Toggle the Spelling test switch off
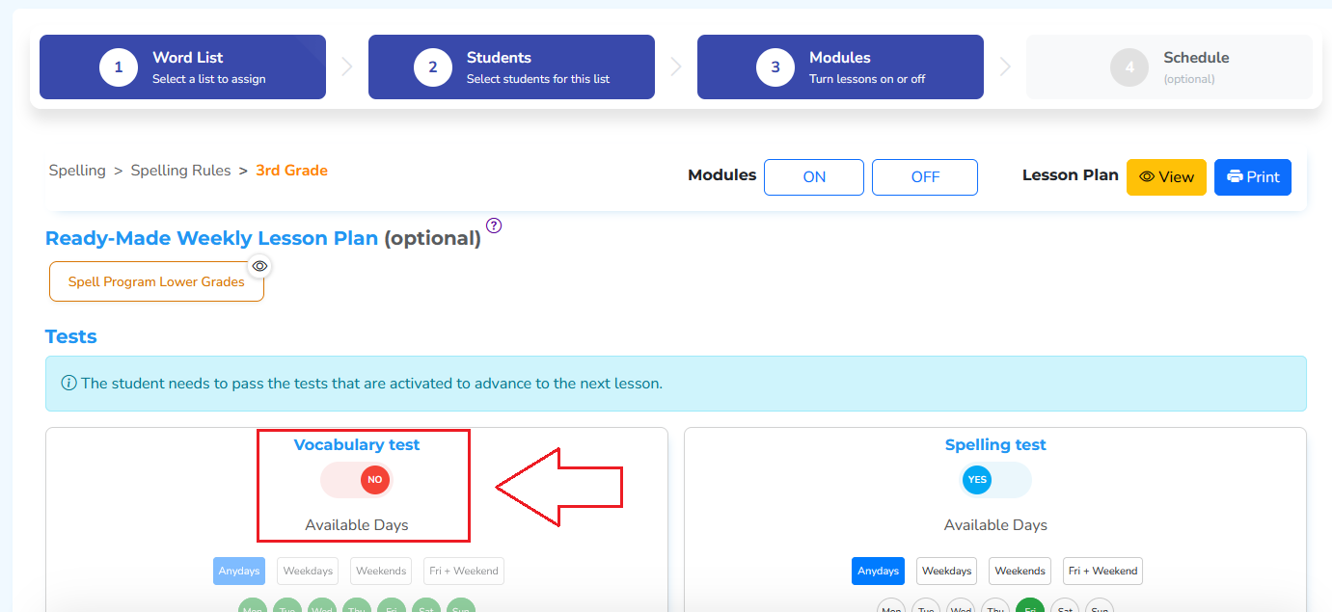Screen dimensions: 1332x612 click(x=995, y=479)
